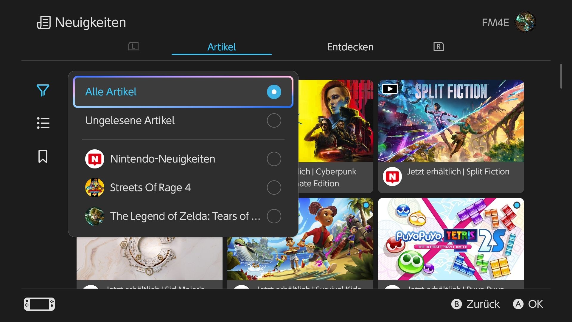Click 'Jetzt erhältlich | Split Fiction' title
This screenshot has width=572, height=322.
(x=458, y=172)
